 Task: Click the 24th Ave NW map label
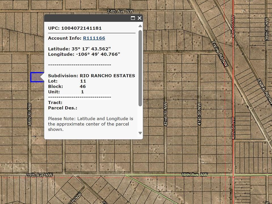point(120,11)
